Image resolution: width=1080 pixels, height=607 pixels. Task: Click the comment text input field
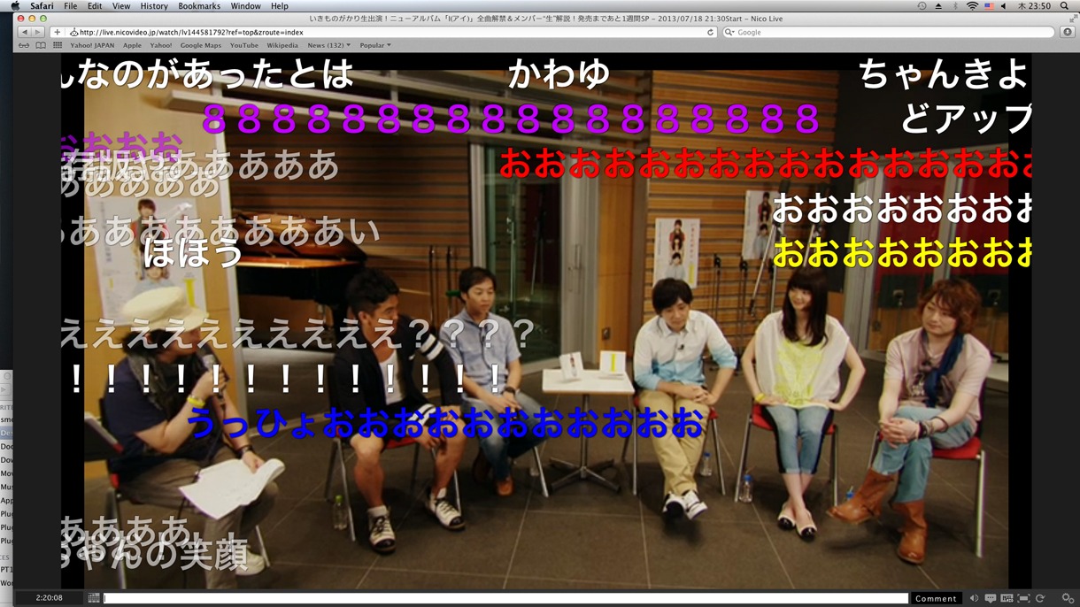(505, 598)
